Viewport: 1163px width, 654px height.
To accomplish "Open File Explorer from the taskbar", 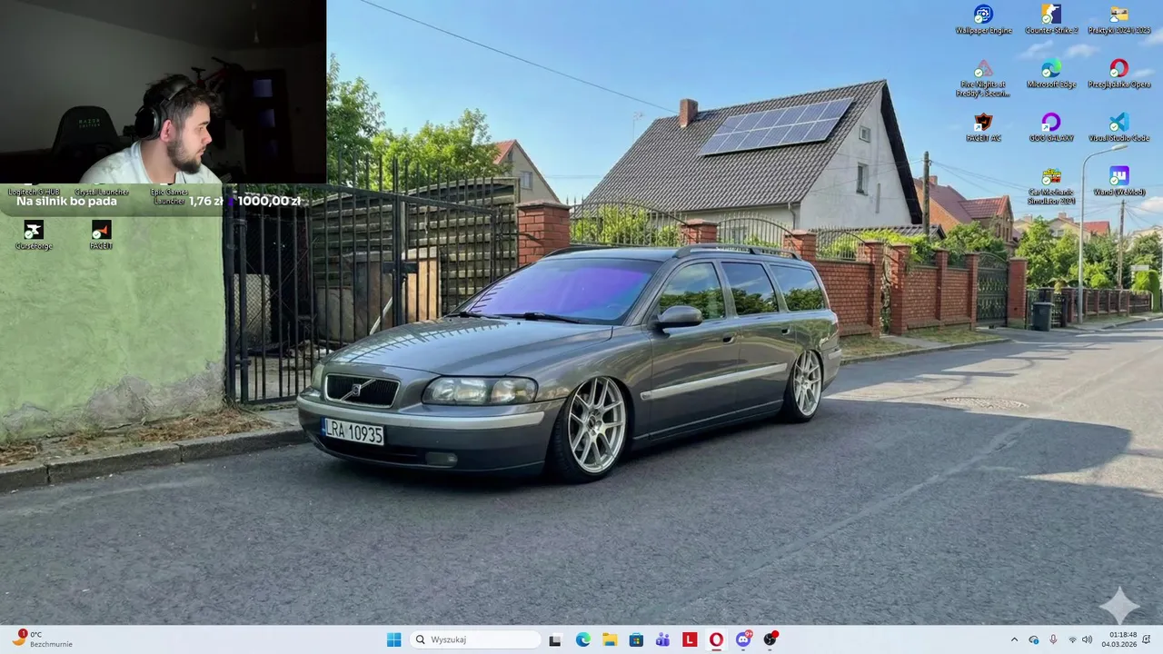I will point(610,639).
